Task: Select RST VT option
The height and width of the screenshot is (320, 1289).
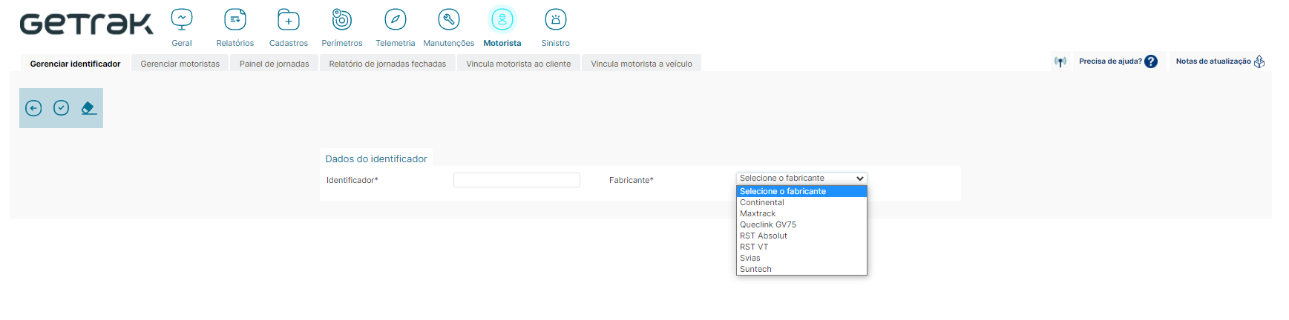Action: [801, 247]
